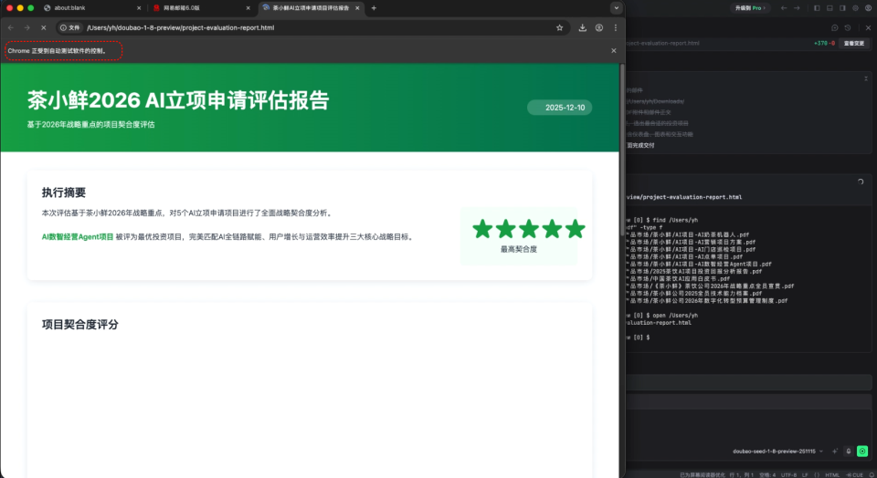The height and width of the screenshot is (478, 877).
Task: Dismiss the Chrome automation control infobar
Action: pos(614,50)
